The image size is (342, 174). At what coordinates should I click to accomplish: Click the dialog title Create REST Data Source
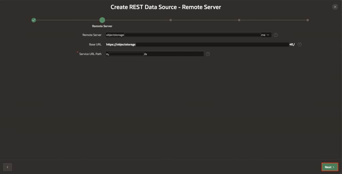pos(166,7)
